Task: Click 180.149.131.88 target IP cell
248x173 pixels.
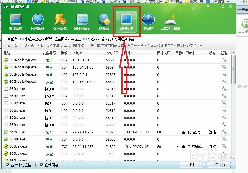Action: (x=136, y=132)
